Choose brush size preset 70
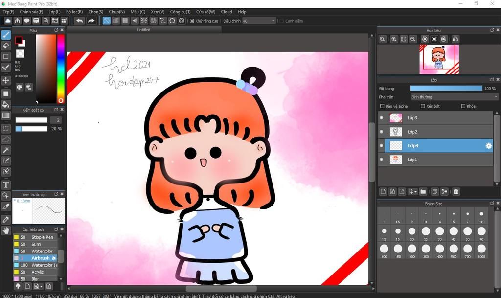Viewport: 501px width, 298px height. 481,233
